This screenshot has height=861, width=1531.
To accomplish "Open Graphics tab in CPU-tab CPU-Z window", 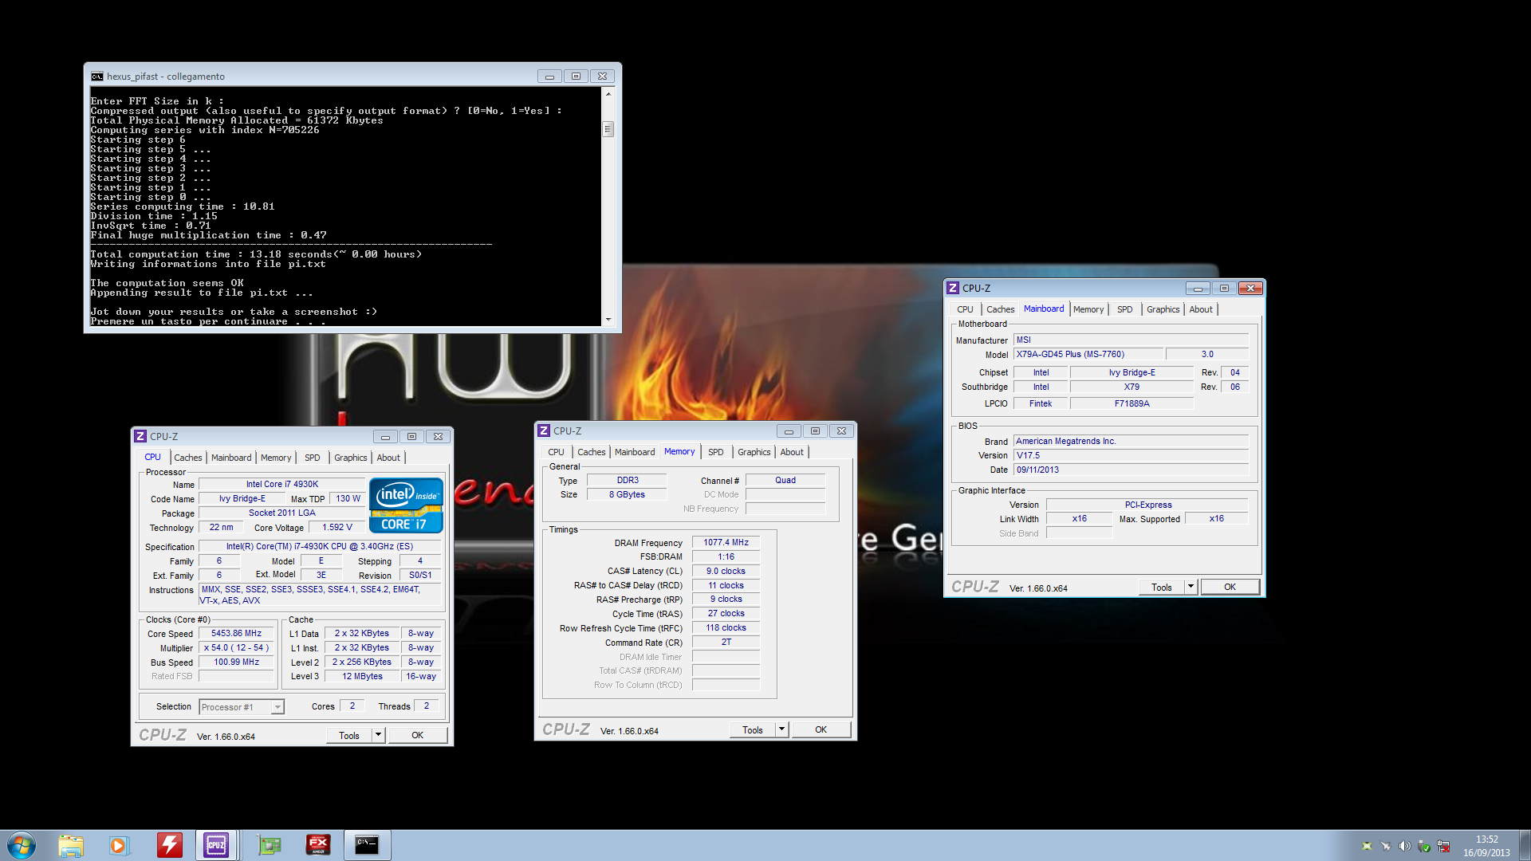I will pos(351,458).
